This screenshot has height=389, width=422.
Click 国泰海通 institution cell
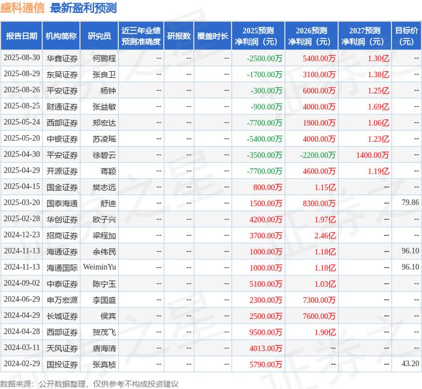(x=62, y=203)
